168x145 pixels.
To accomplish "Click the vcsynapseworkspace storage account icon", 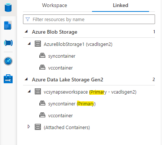I will click(x=38, y=91).
